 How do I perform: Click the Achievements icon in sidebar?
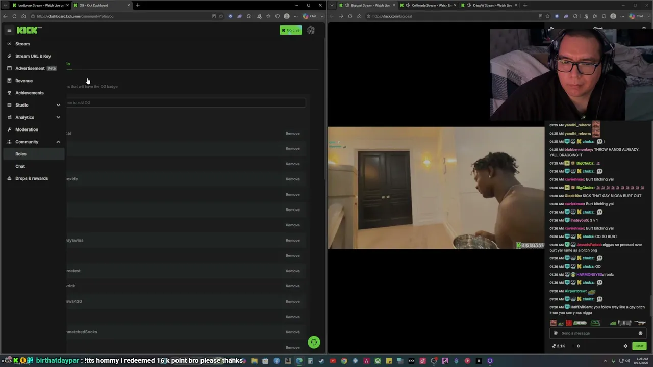point(9,93)
